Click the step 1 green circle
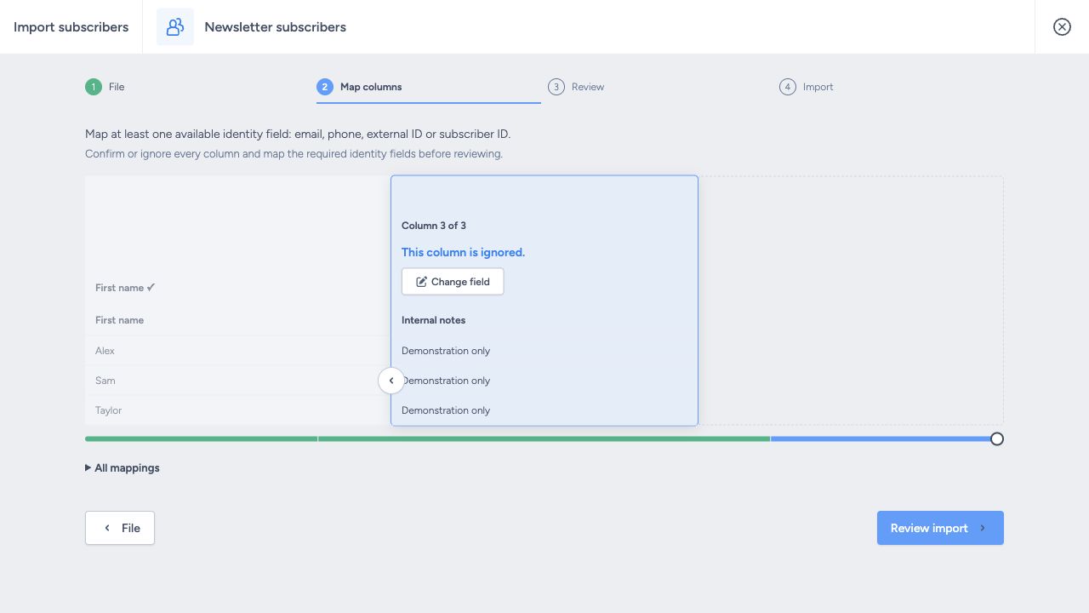Viewport: 1089px width, 613px height. tap(94, 87)
